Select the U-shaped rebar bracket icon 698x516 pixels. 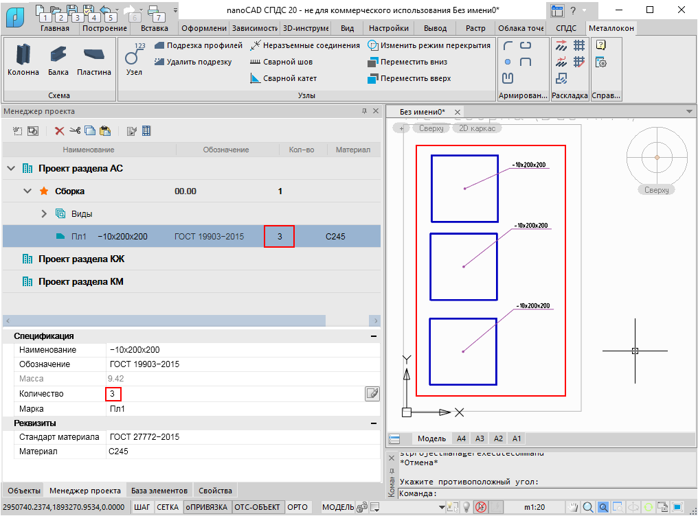[526, 62]
